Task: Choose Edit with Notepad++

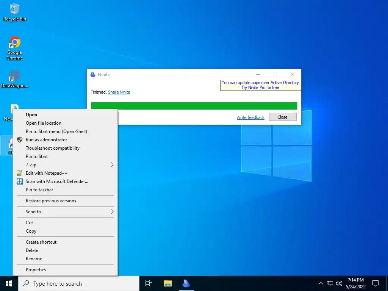Action: click(65, 173)
